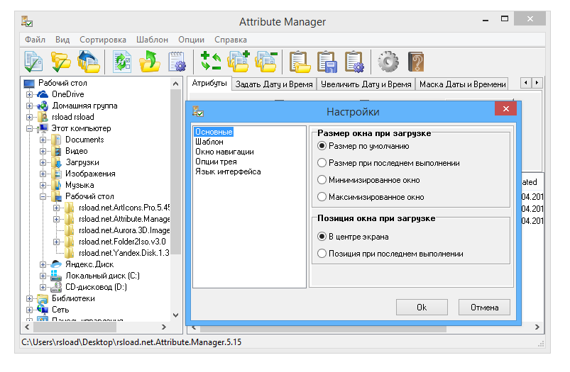Select Размер при последнем выполнении option
Viewport: 570px width, 372px height.
[x=322, y=163]
